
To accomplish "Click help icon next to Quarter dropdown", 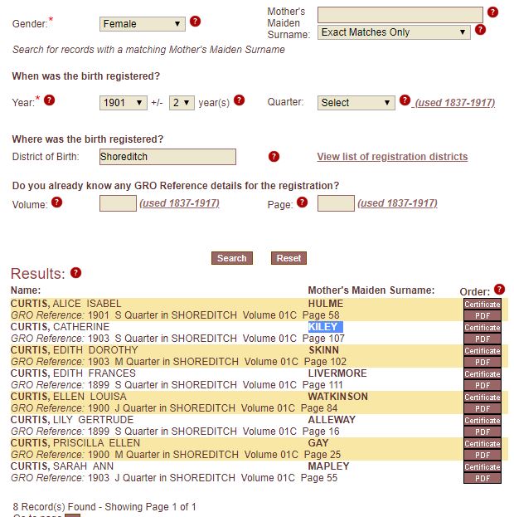I will coord(405,100).
